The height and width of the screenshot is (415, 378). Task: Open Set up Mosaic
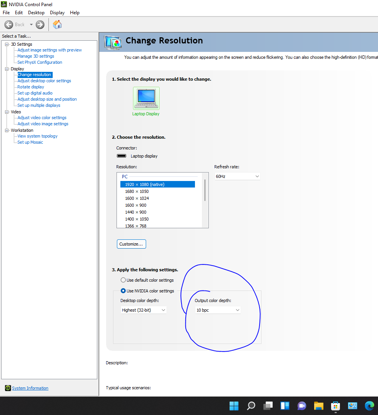30,142
